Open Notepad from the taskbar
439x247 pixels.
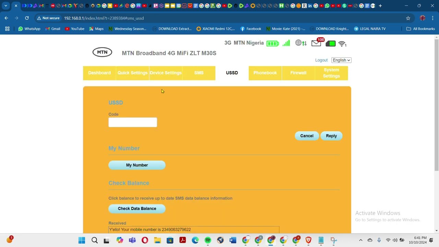(321, 240)
